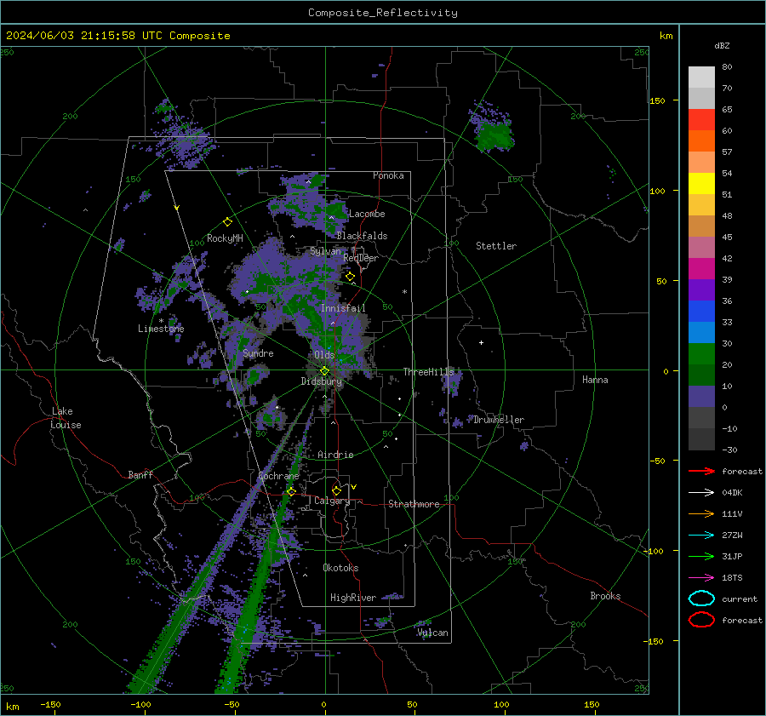Click the RockyMH label
Viewport: 766px width, 716px height.
coord(225,238)
